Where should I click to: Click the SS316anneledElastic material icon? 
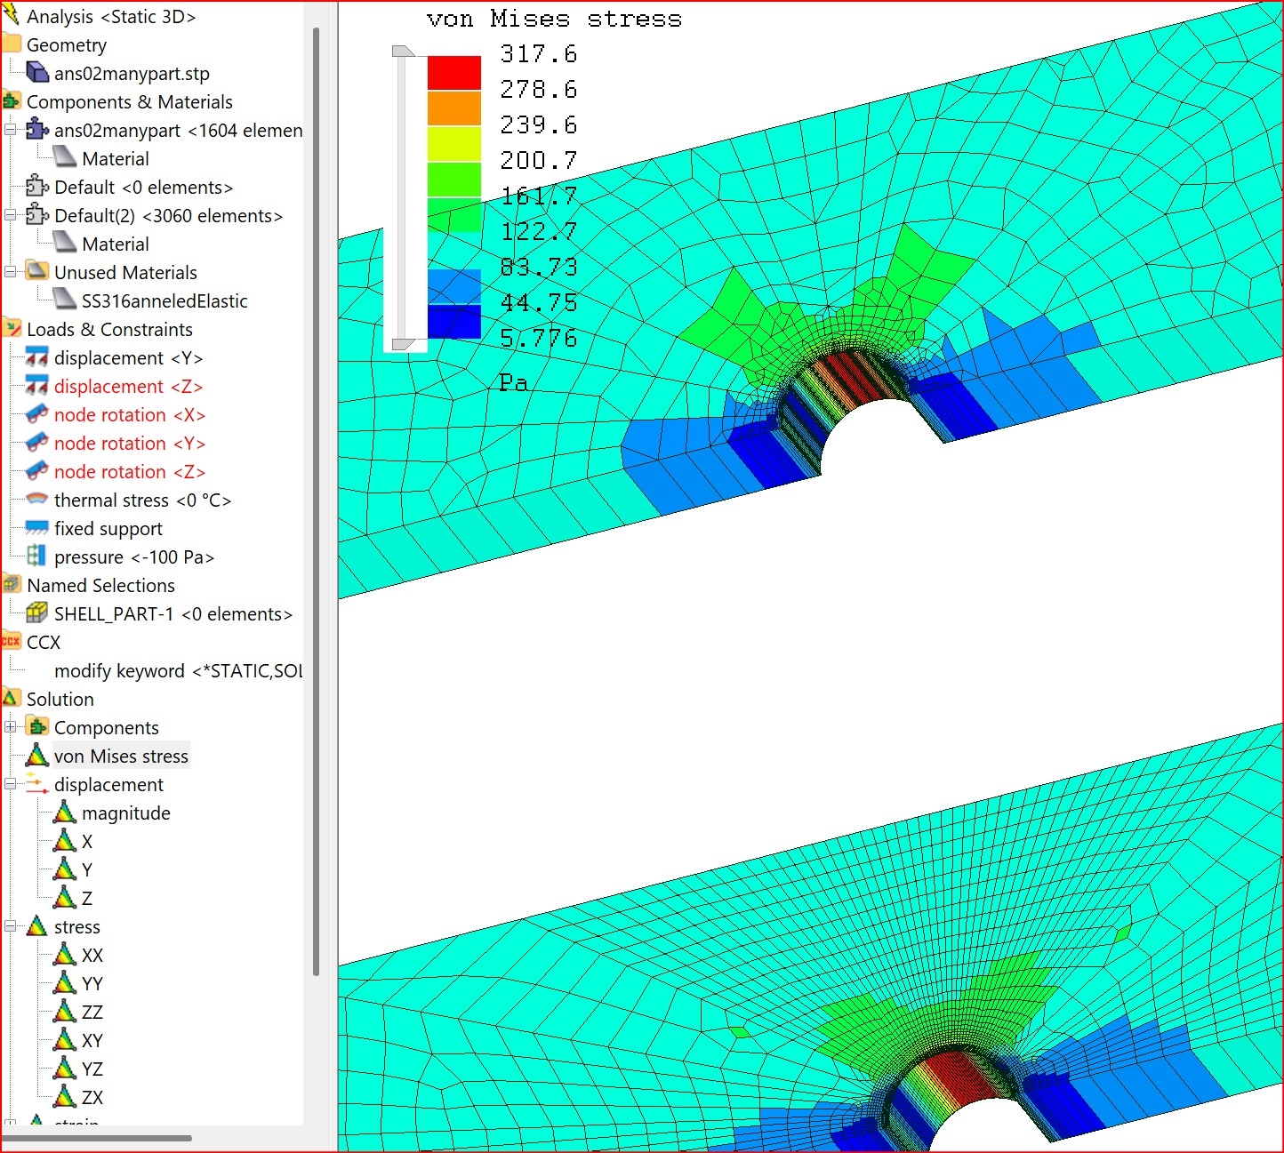65,301
